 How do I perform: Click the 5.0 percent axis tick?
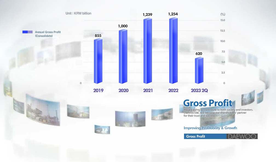pyautogui.click(x=223, y=62)
